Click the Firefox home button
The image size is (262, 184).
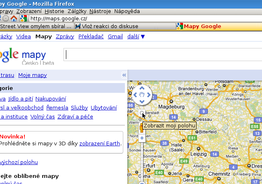(14, 18)
